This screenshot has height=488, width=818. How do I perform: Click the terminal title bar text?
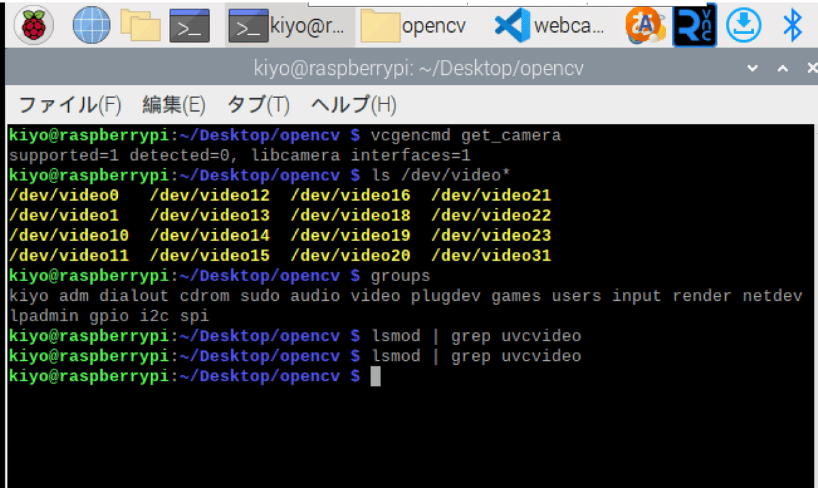pyautogui.click(x=419, y=68)
